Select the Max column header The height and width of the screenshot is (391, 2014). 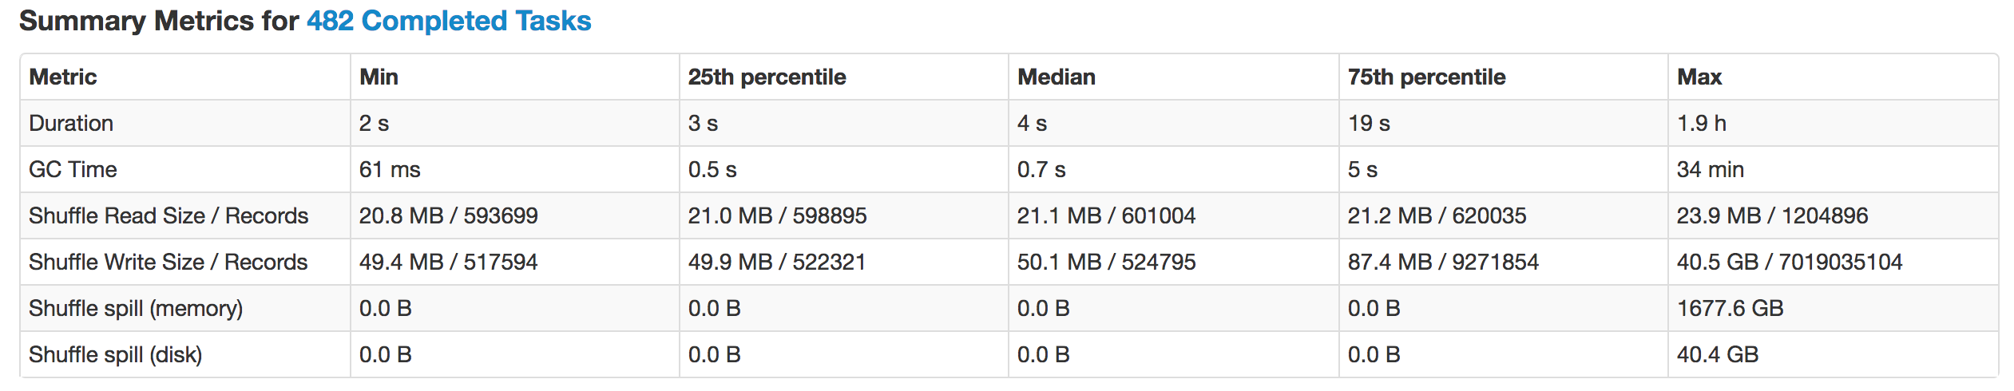pos(1699,77)
